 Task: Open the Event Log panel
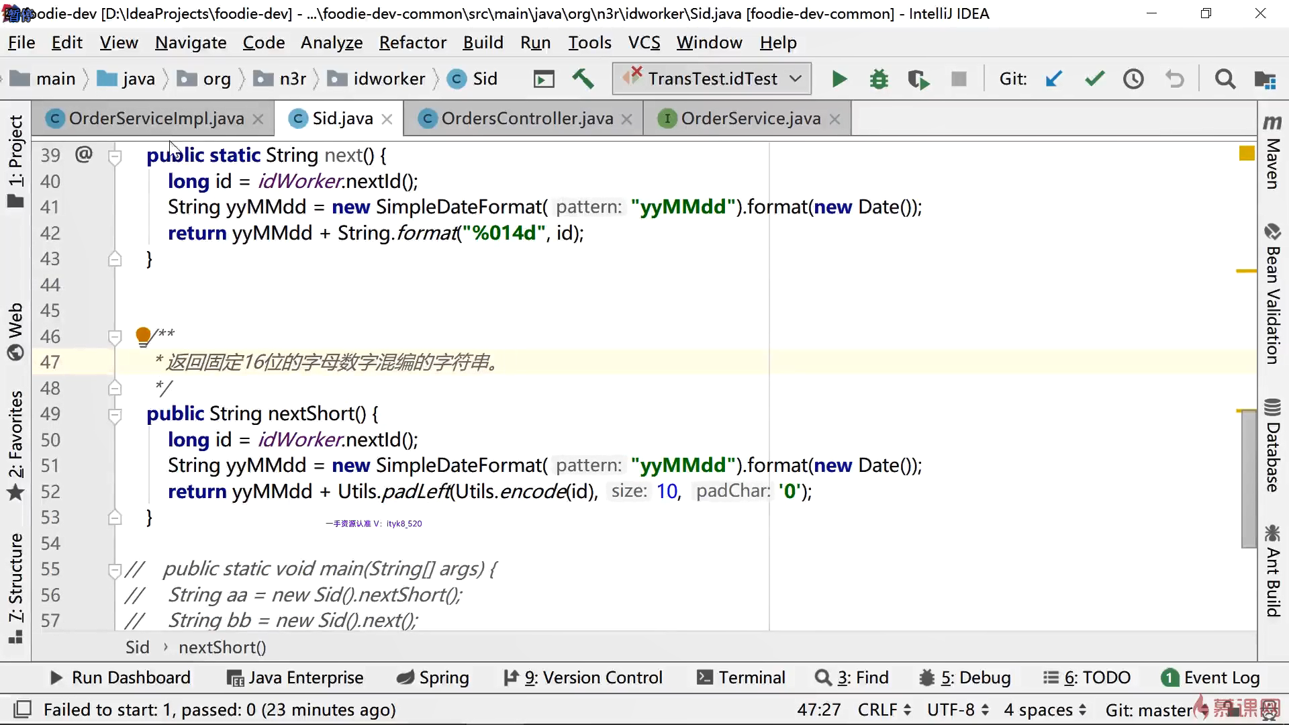1210,677
